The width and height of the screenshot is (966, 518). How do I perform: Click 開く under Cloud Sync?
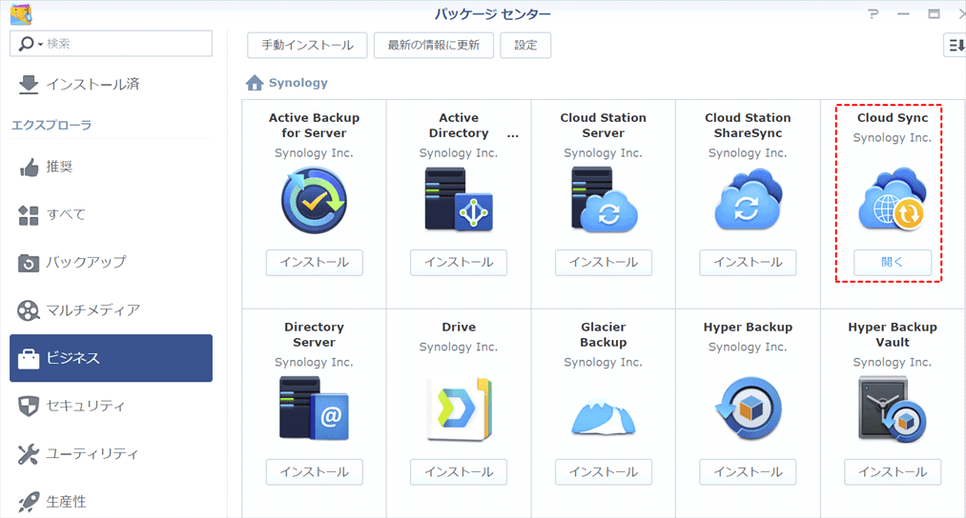[x=893, y=262]
